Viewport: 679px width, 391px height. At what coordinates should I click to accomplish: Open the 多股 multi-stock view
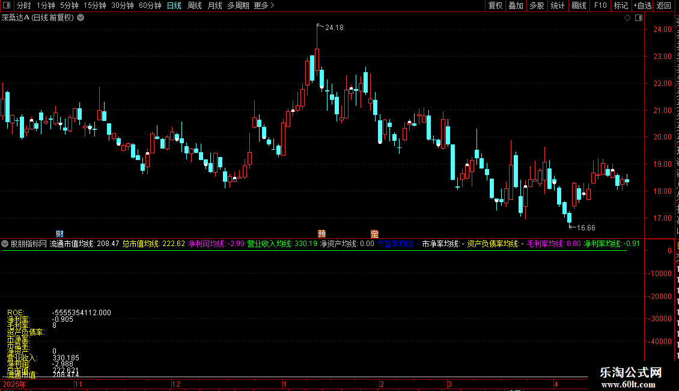(537, 5)
